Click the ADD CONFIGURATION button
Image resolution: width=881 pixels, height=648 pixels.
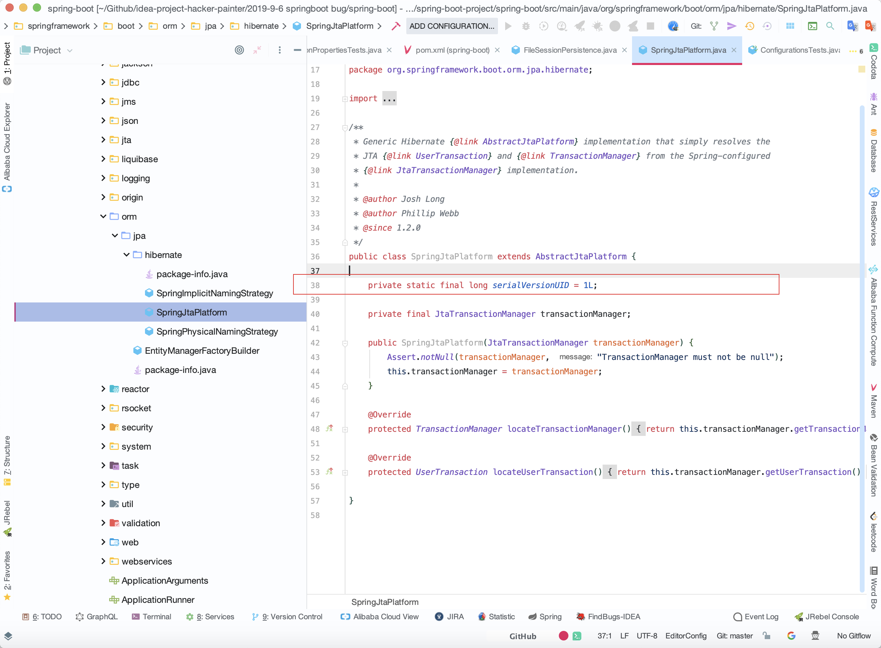tap(452, 26)
